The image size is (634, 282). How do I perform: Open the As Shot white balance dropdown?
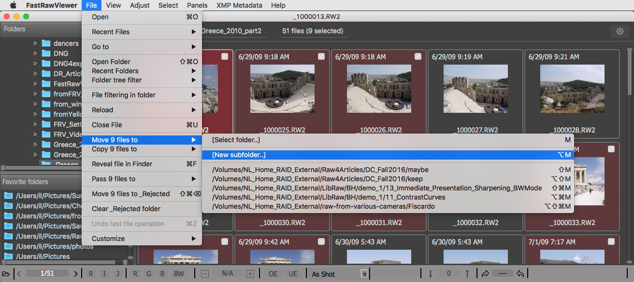364,274
